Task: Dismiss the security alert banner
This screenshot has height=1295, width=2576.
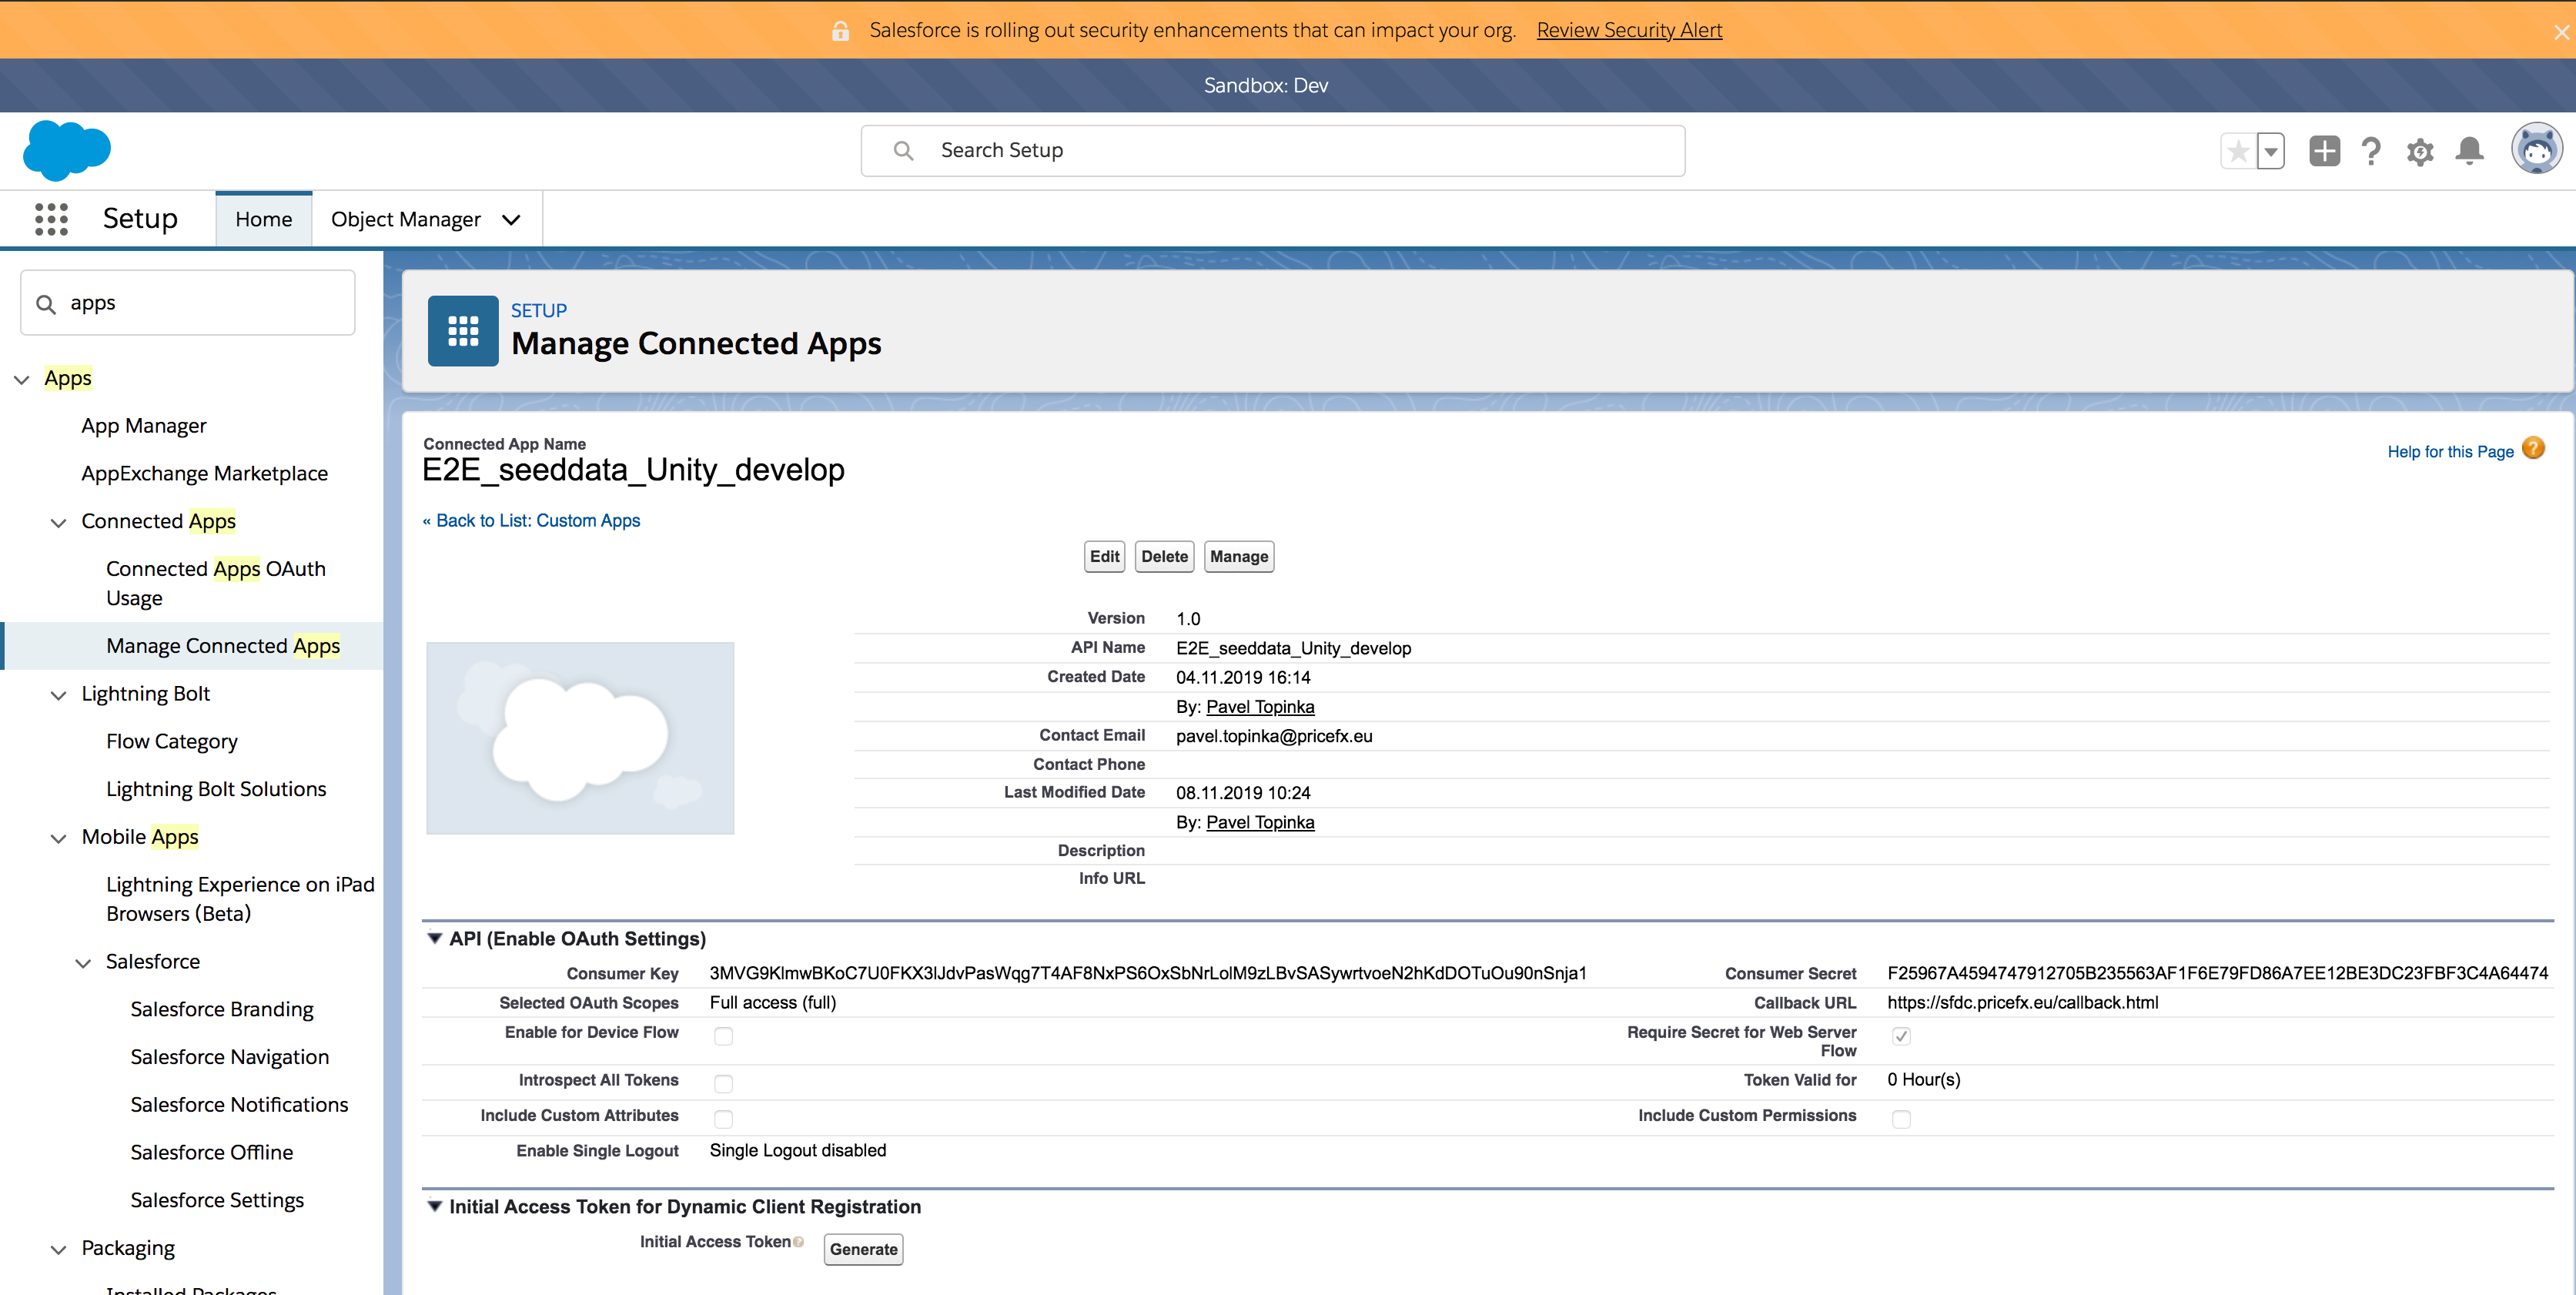Action: pos(2561,32)
